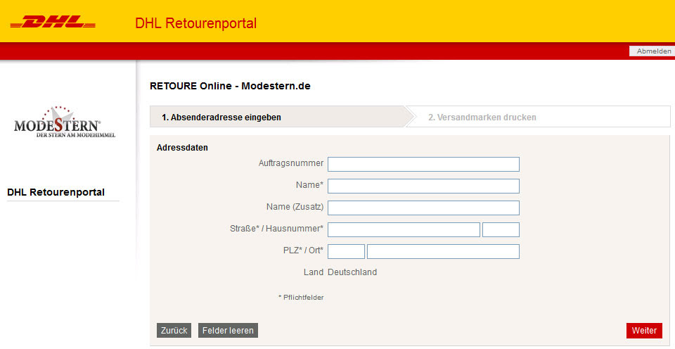Click the Land label
The width and height of the screenshot is (675, 349).
pyautogui.click(x=314, y=272)
